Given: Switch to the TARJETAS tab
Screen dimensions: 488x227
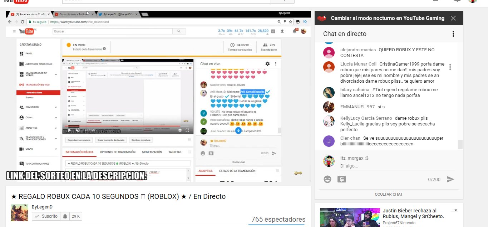Looking at the screenshot, I should pos(175,152).
